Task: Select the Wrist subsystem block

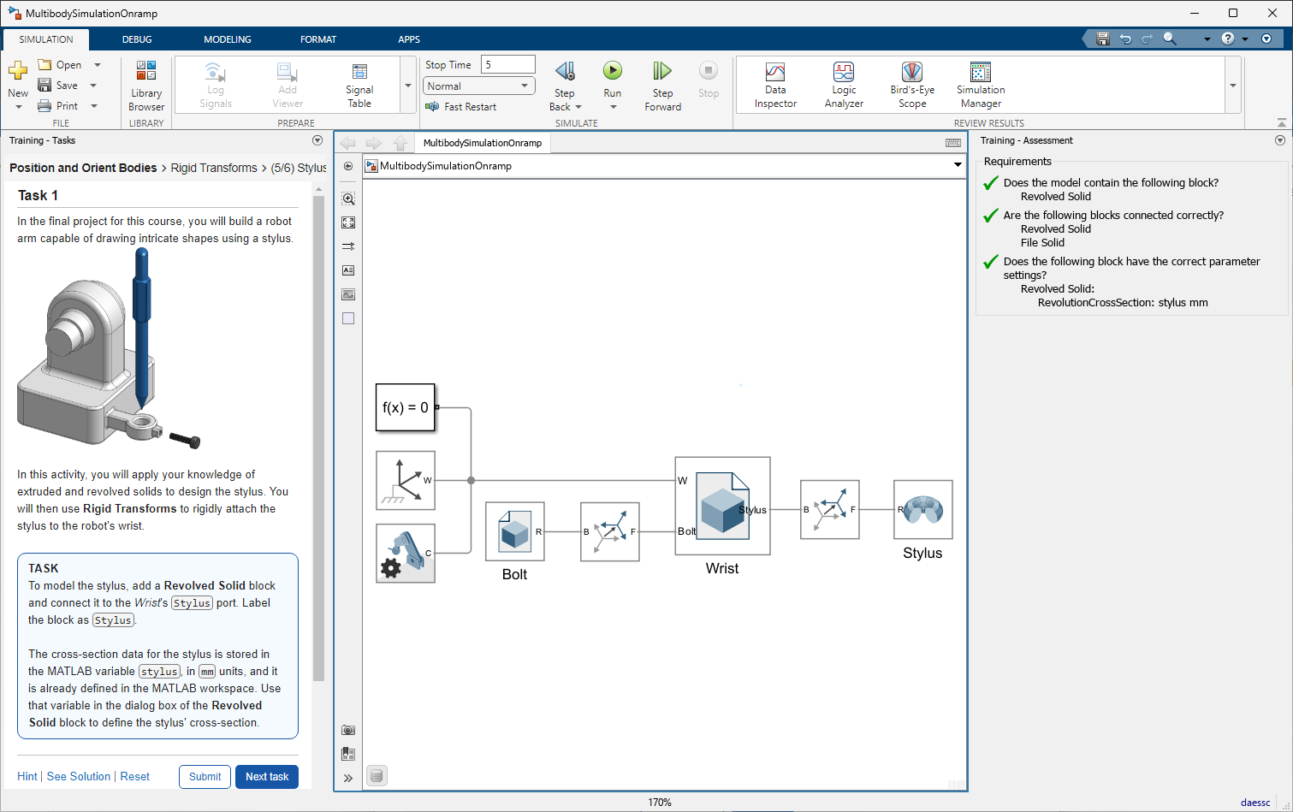Action: [722, 506]
